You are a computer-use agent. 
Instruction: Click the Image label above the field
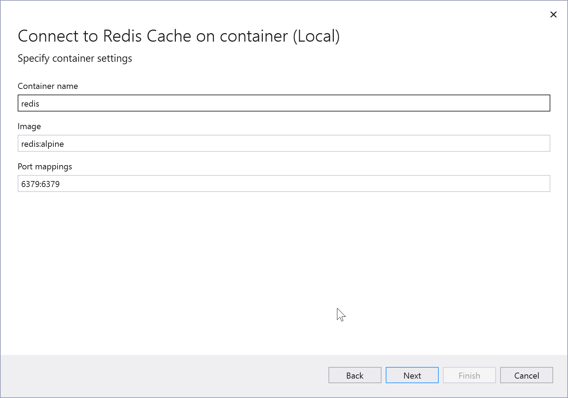pyautogui.click(x=29, y=126)
